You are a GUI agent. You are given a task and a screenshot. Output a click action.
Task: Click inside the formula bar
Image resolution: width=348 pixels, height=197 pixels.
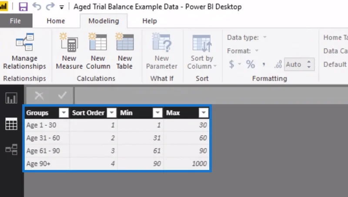211,96
